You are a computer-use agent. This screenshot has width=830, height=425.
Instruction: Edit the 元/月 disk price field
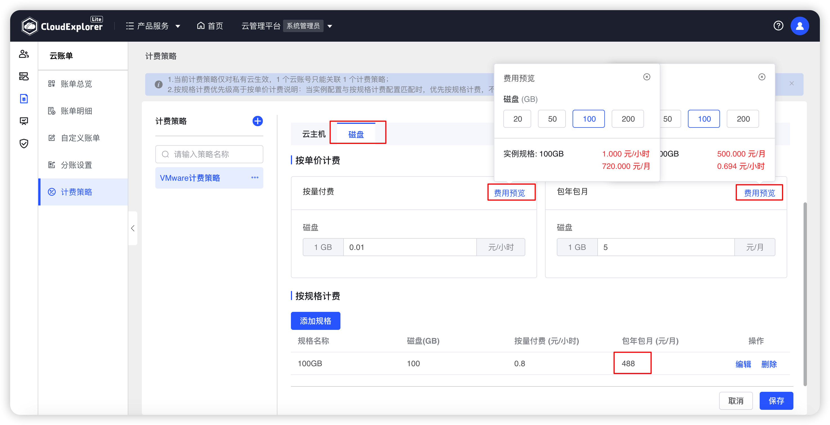pos(666,247)
